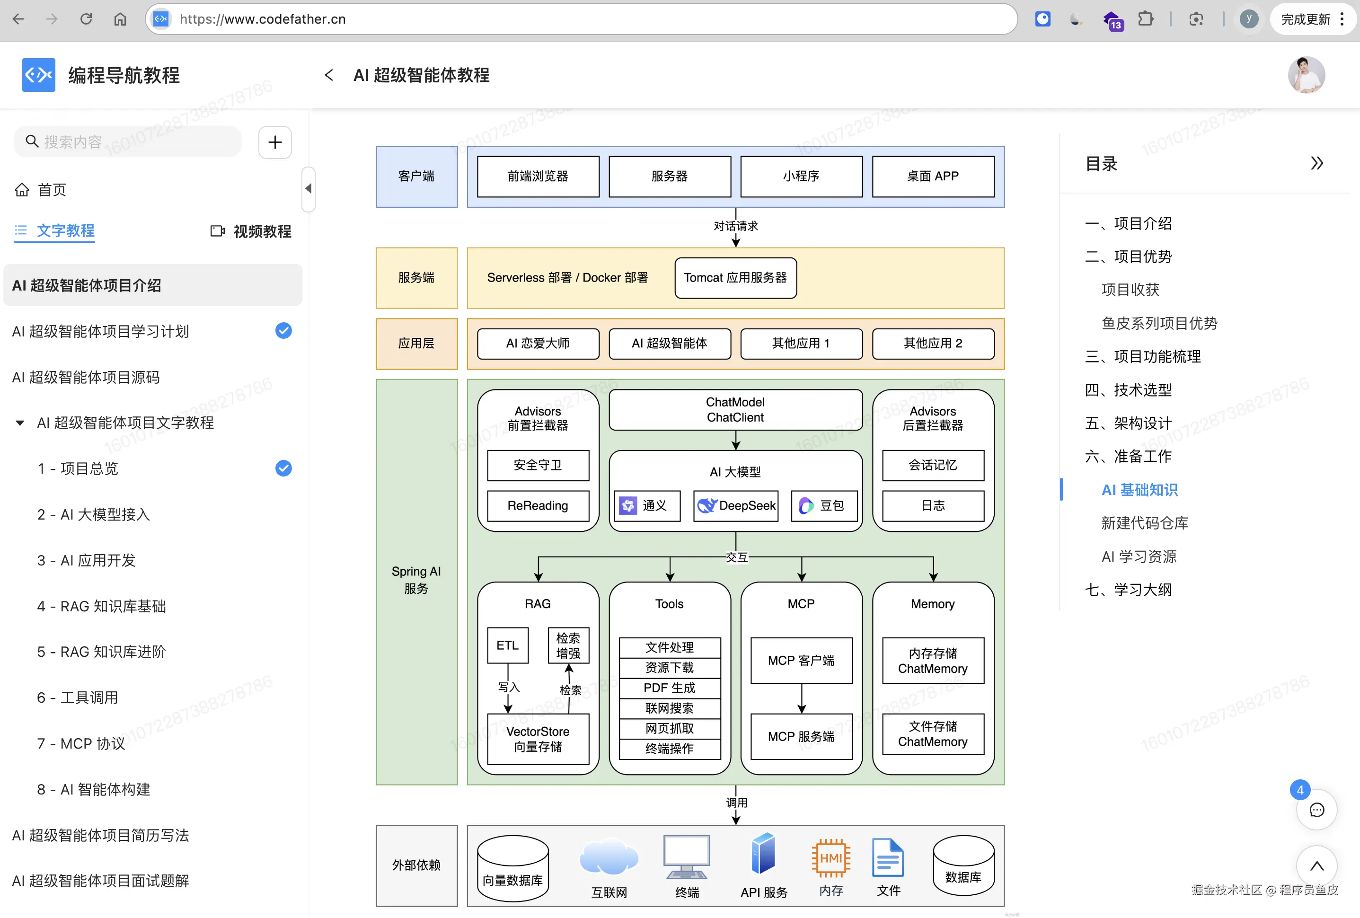Click the back arrow next to tutorial title
Viewport: 1360px width, 918px height.
coord(329,75)
